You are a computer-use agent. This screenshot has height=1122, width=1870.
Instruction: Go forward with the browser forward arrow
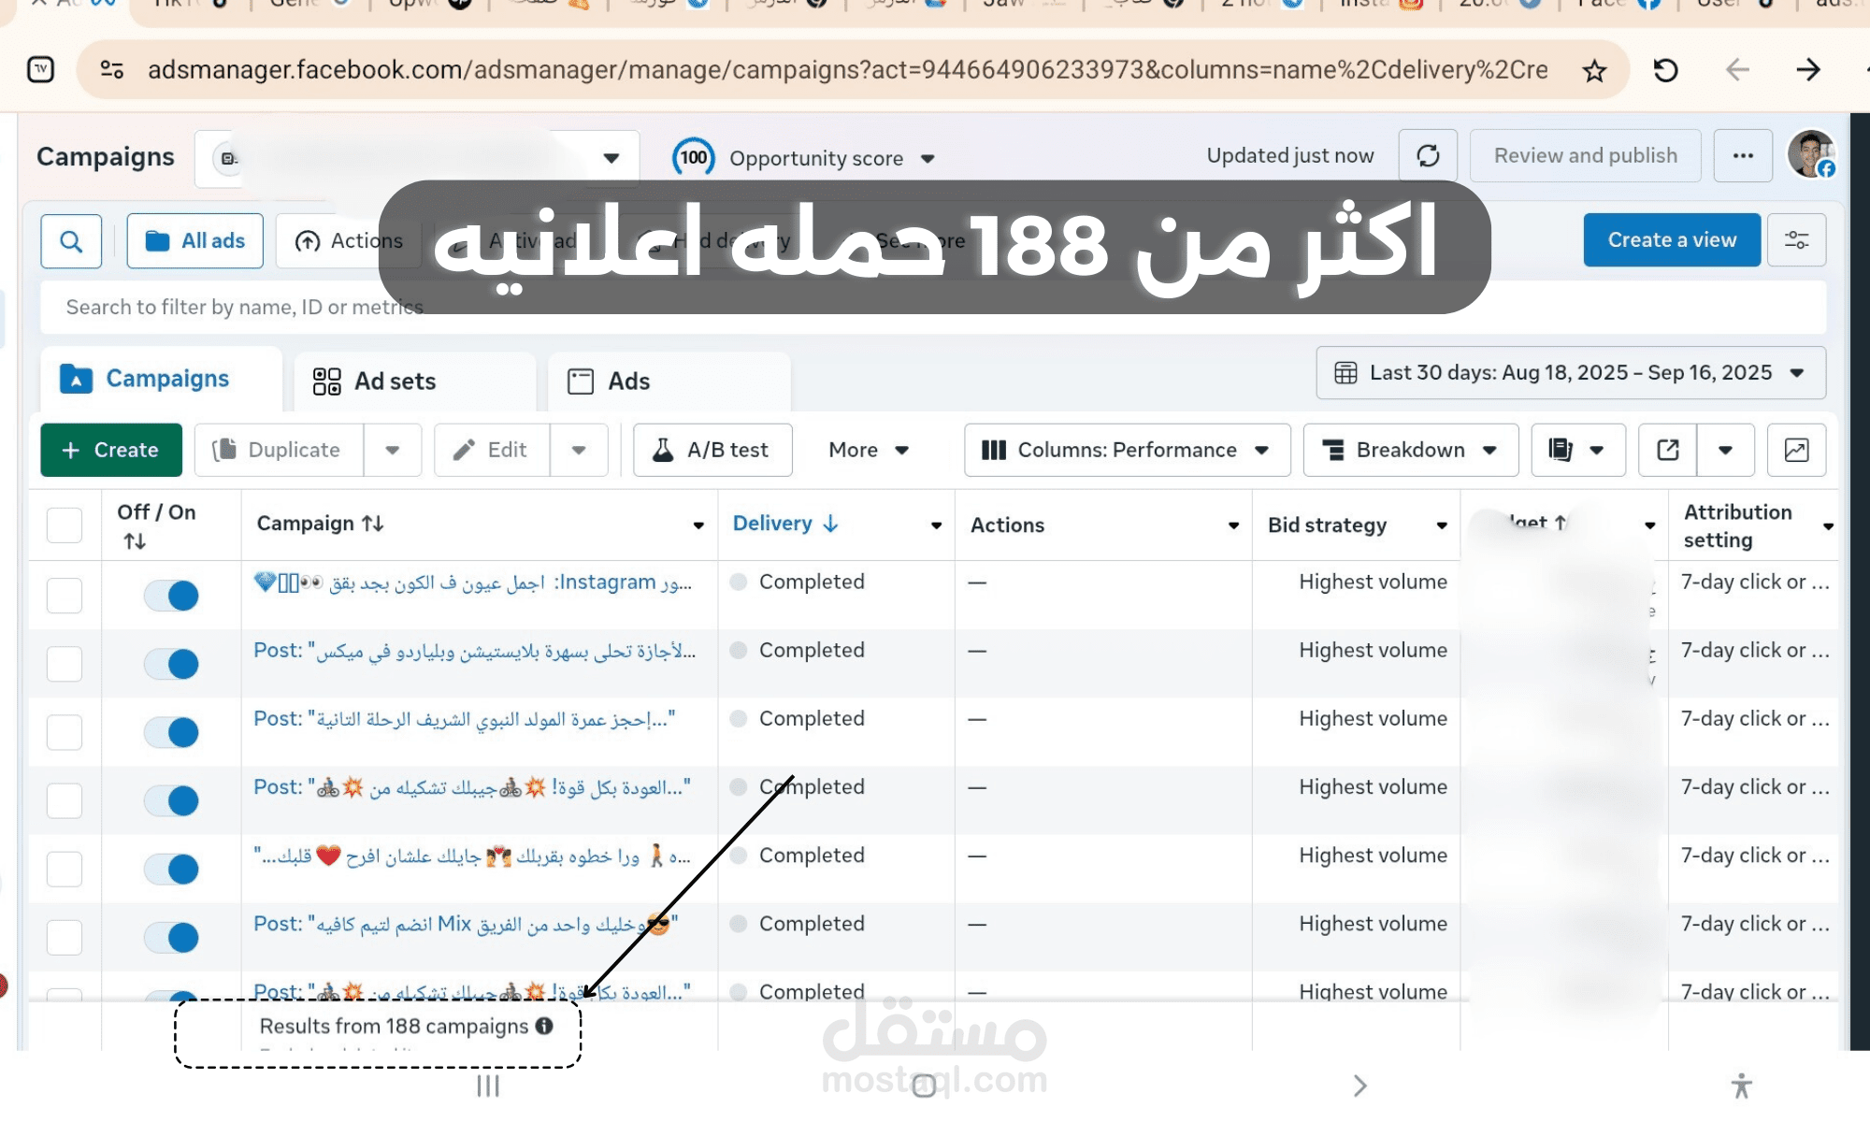pos(1808,70)
